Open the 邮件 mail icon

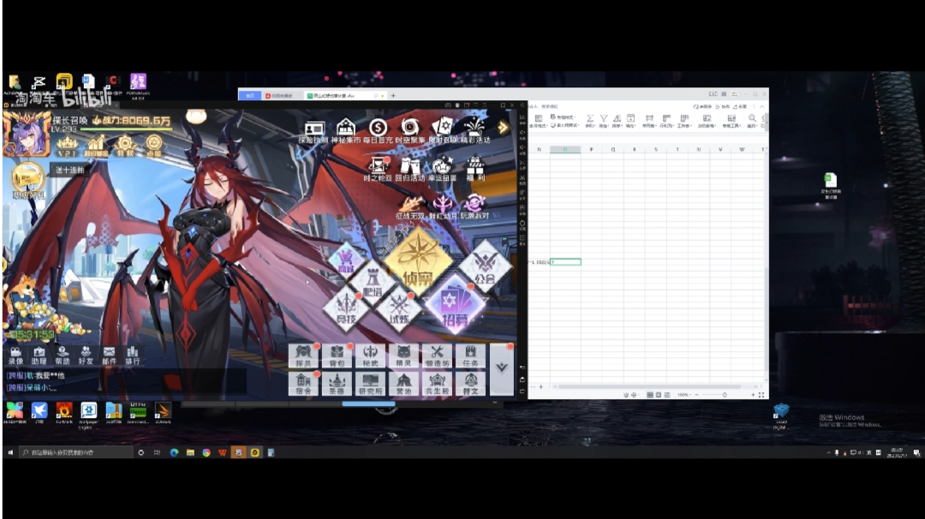tap(109, 355)
